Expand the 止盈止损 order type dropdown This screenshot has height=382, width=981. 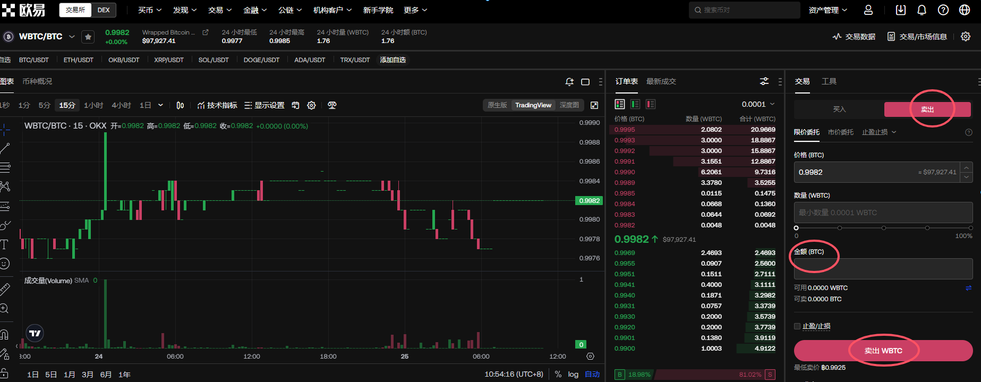click(x=878, y=132)
